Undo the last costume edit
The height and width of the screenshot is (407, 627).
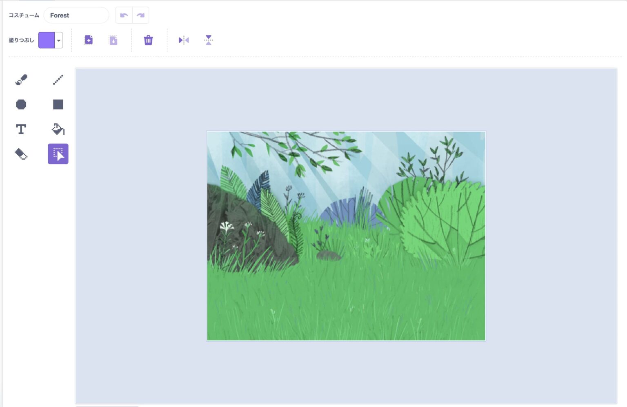124,16
